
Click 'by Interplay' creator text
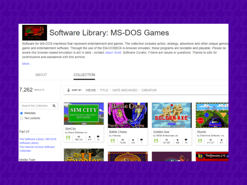point(115,136)
